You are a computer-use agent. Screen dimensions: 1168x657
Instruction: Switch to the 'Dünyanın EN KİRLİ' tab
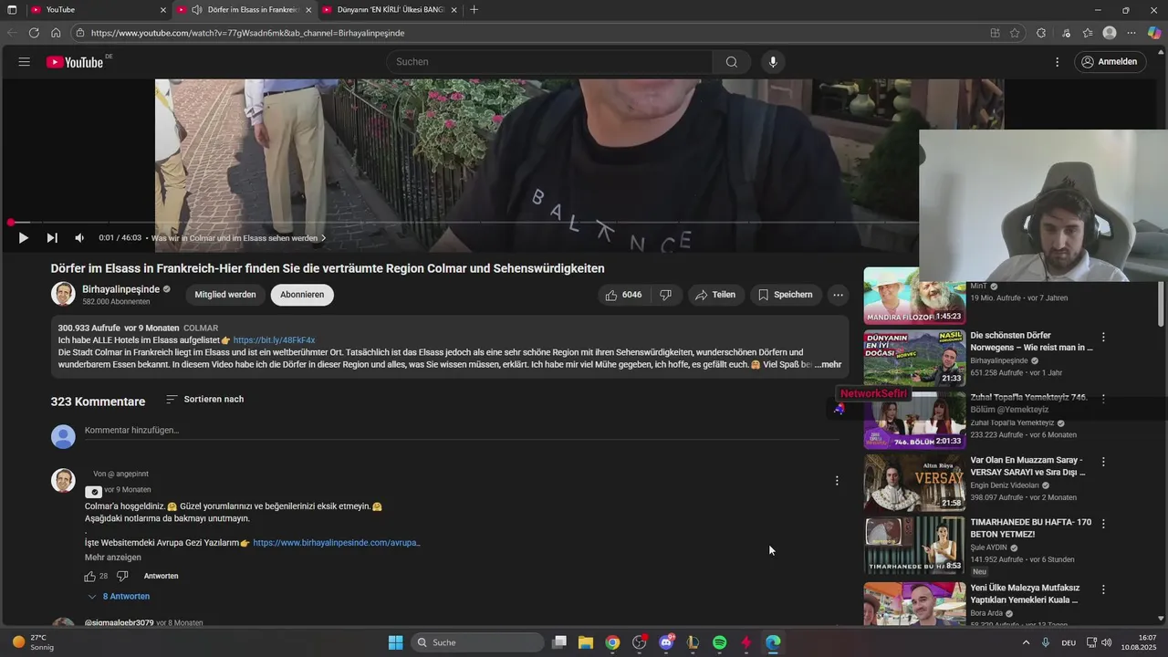click(x=388, y=10)
